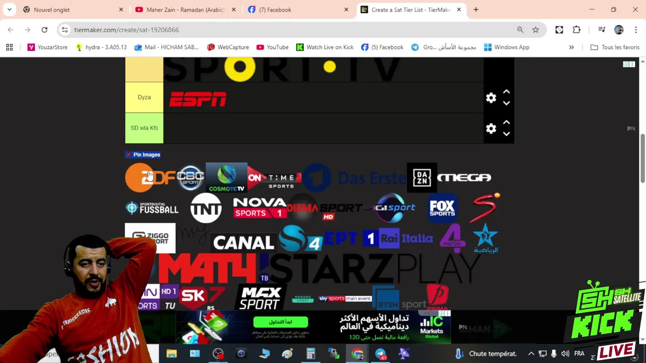Select the Cosmote TV logo

tap(227, 177)
